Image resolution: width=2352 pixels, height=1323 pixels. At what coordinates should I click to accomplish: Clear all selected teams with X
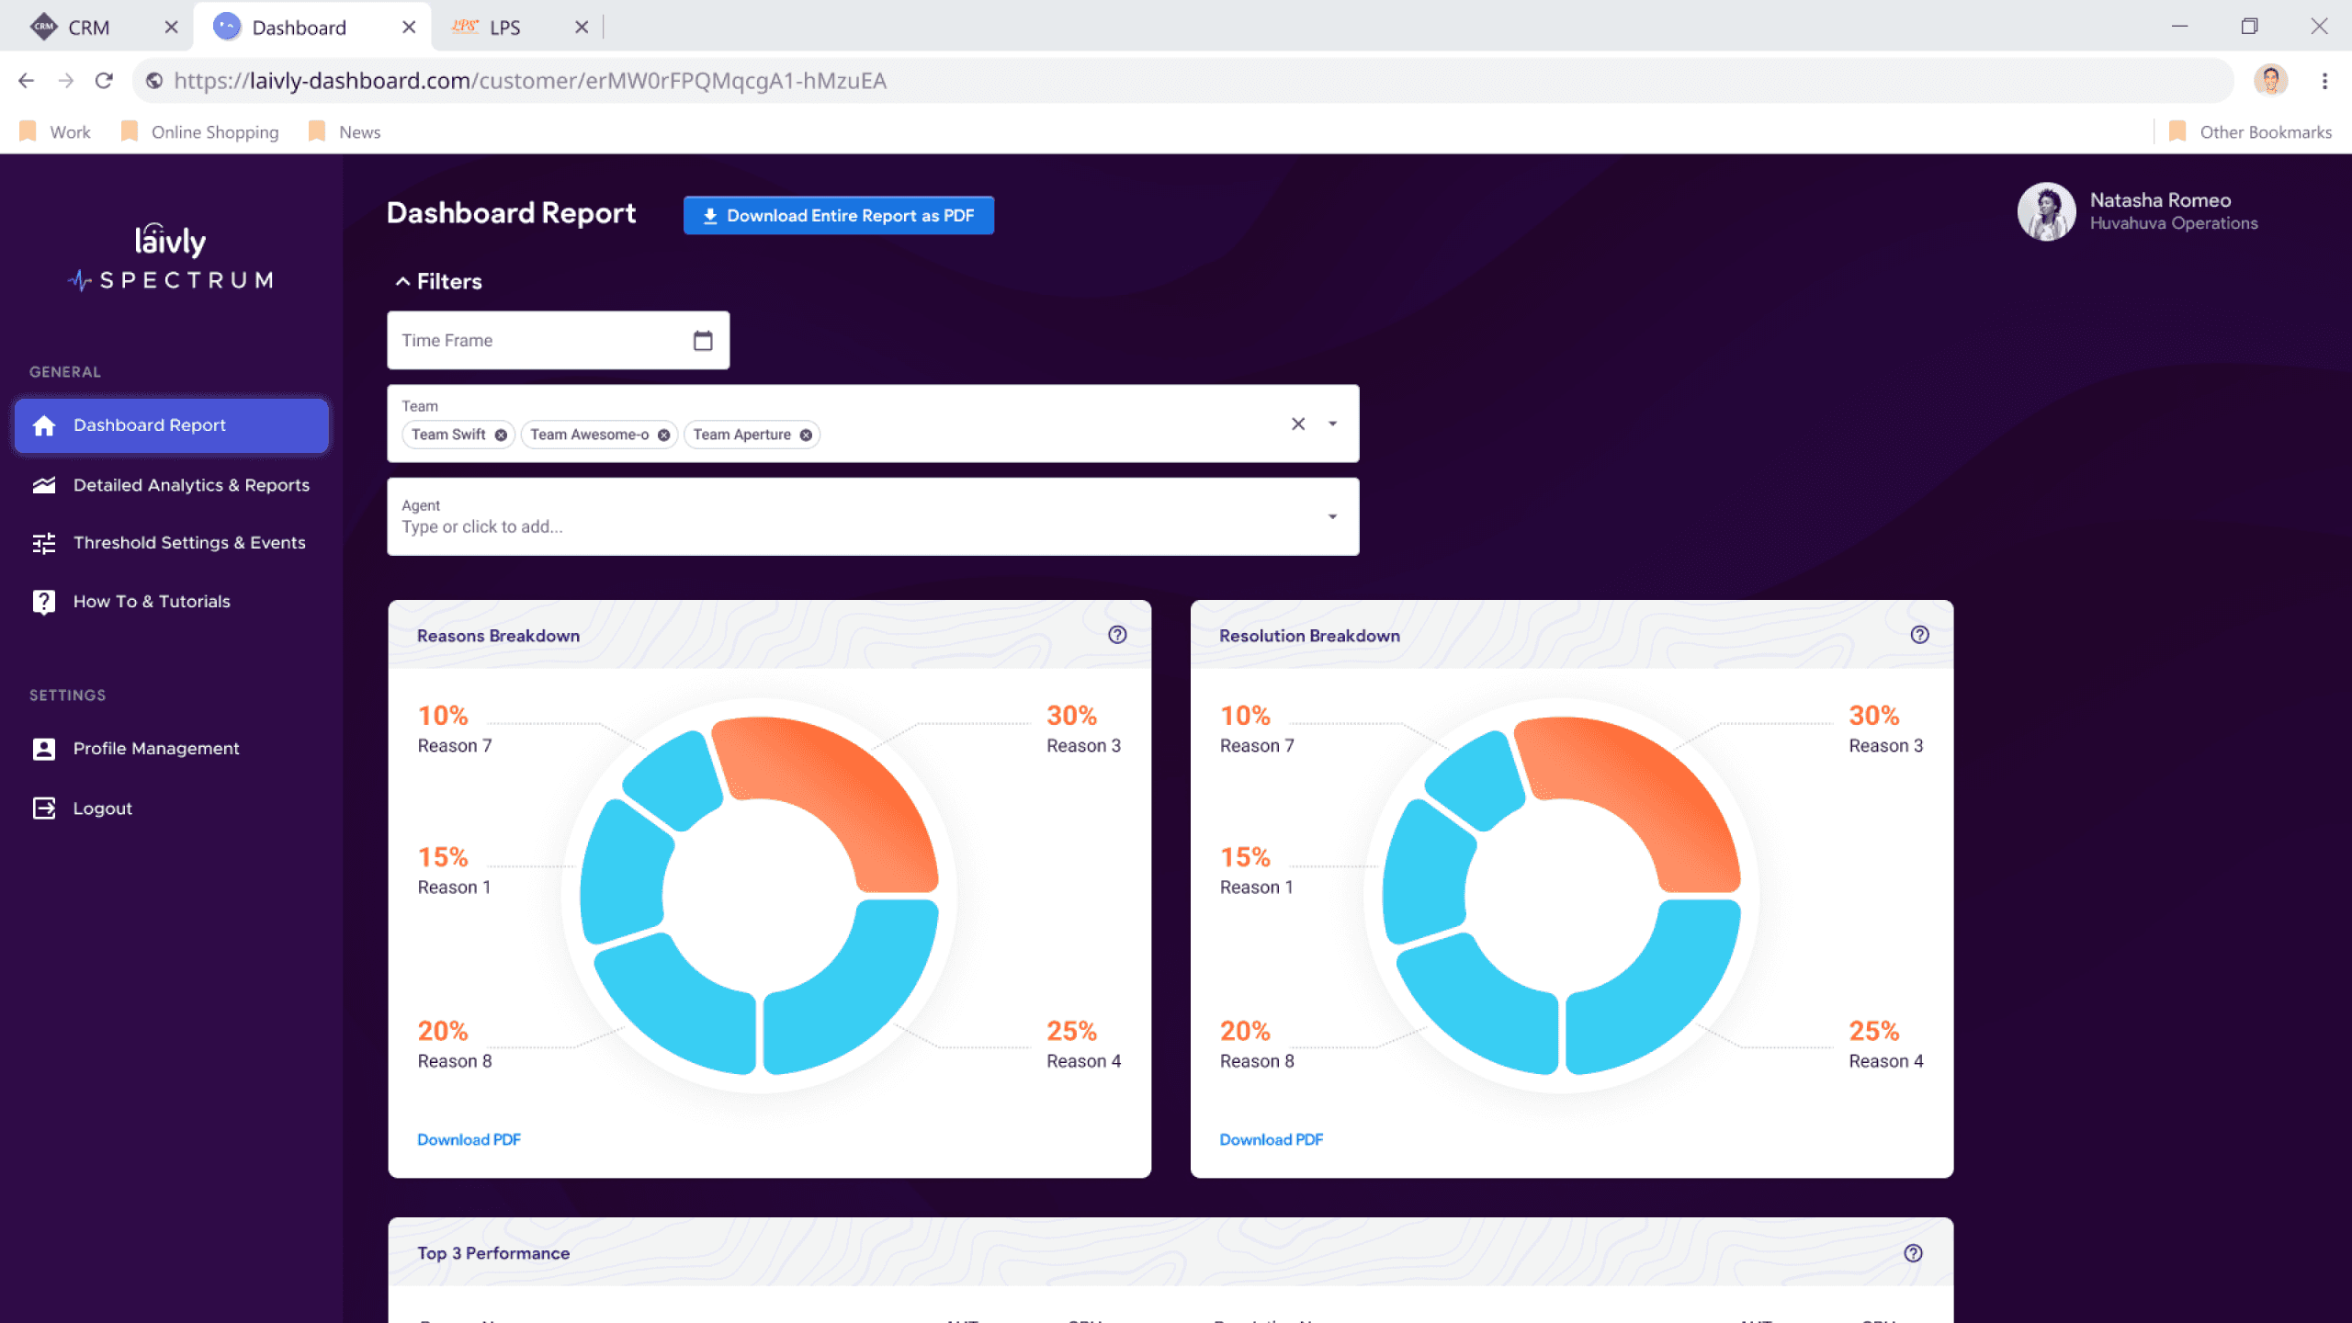coord(1297,424)
